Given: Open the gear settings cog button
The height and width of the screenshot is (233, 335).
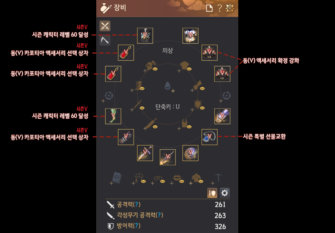Looking at the screenshot, I should point(224,193).
